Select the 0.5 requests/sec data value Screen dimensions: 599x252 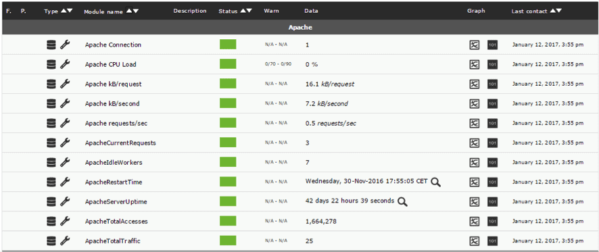(331, 124)
